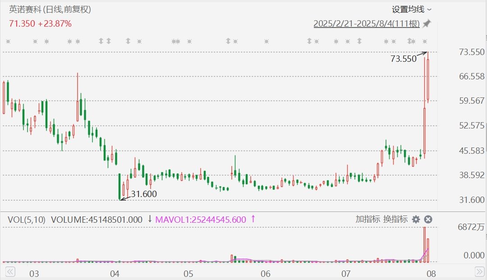This screenshot has height=280, width=487.
Task: Click the 38.592 price axis label
Action: click(472, 175)
